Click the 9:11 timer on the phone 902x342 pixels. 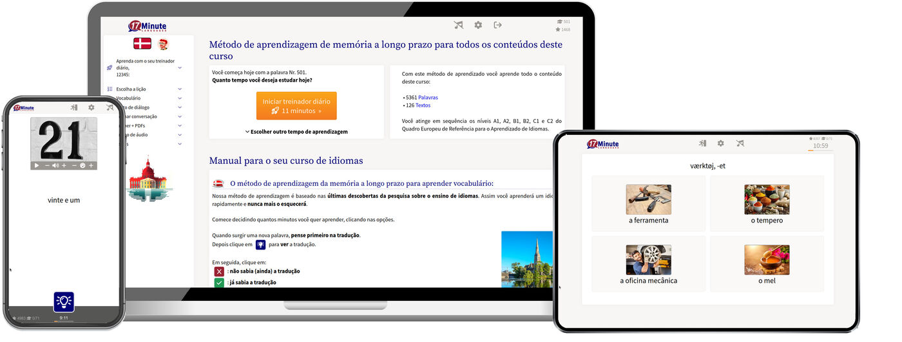tap(64, 318)
